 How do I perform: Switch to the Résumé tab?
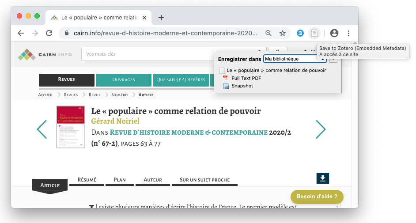(87, 180)
